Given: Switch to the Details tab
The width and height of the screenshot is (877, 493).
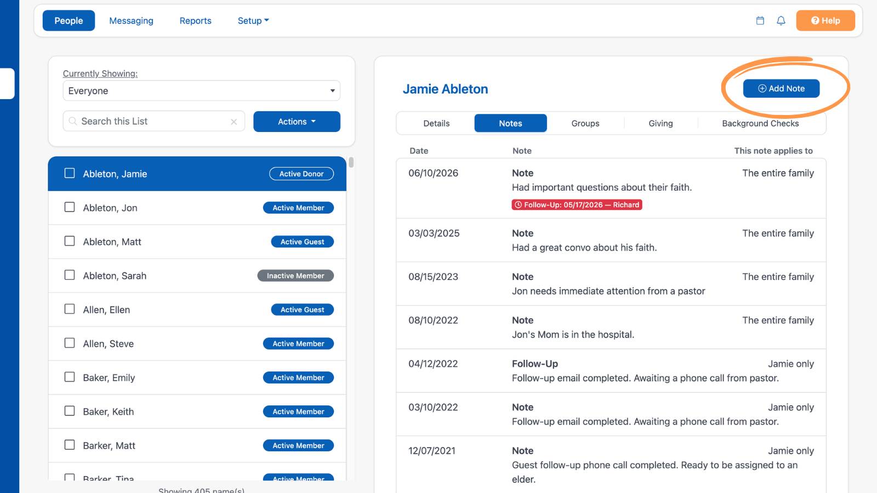Looking at the screenshot, I should (436, 123).
